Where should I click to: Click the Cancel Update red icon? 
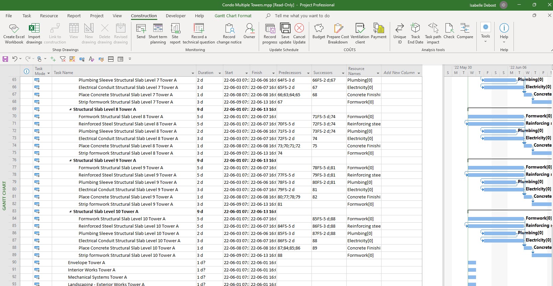299,29
